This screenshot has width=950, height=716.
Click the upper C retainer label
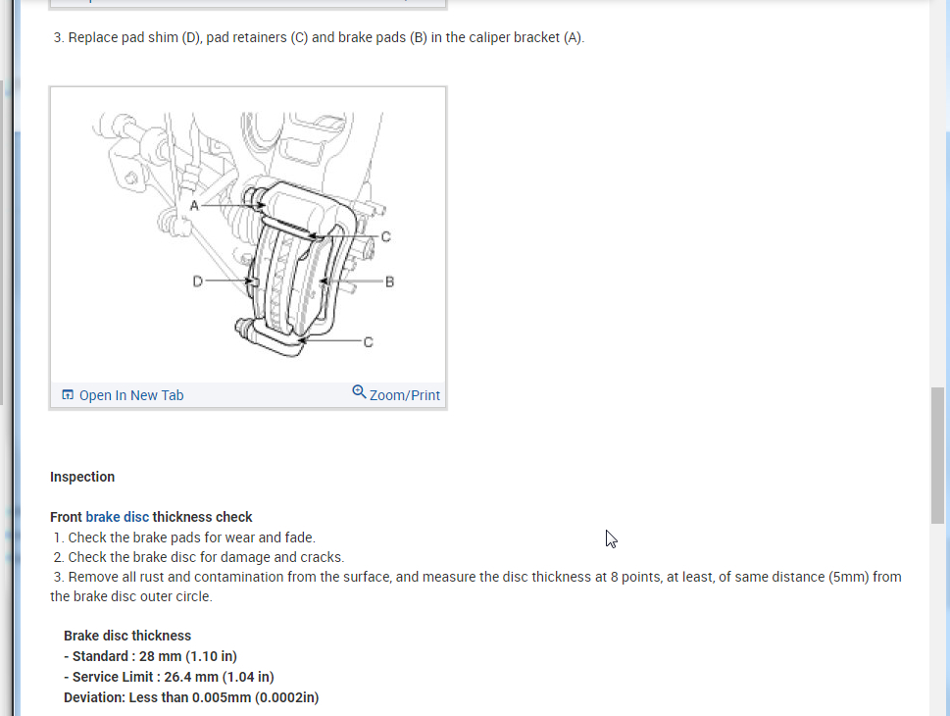pos(385,236)
